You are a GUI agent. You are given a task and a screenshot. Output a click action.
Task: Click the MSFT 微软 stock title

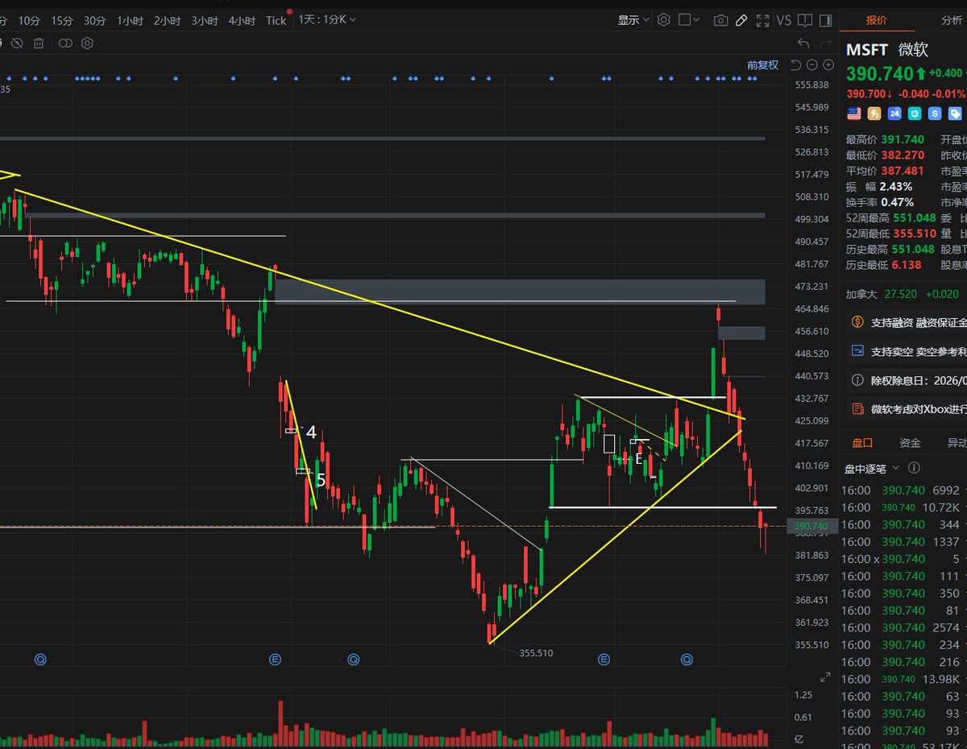887,50
